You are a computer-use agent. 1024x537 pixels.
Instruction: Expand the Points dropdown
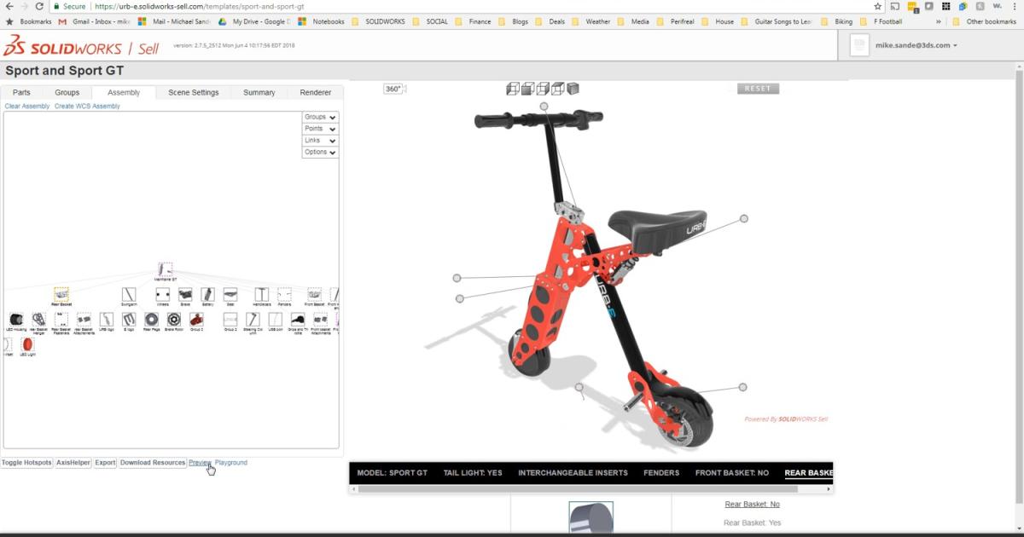point(319,129)
